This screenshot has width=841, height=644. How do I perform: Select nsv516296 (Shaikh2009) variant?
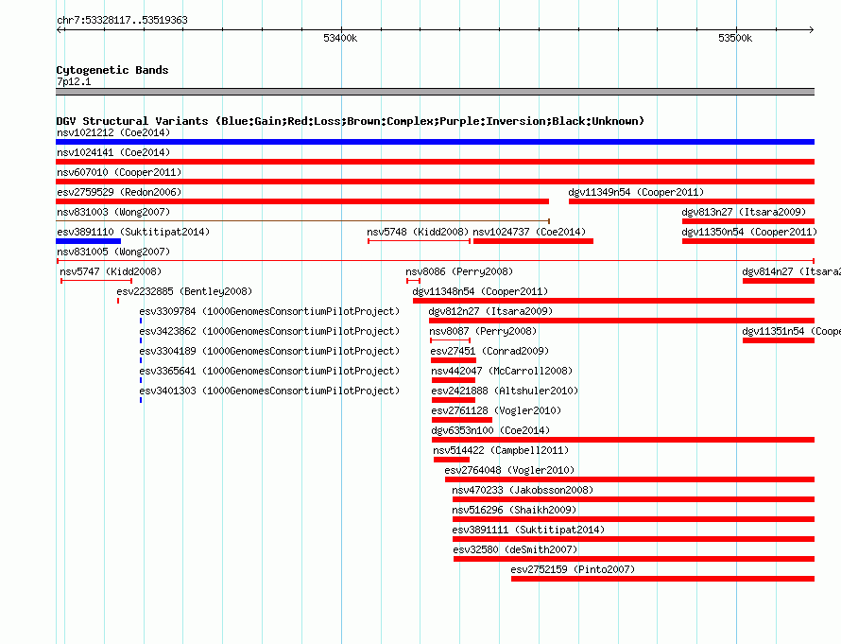click(x=514, y=510)
